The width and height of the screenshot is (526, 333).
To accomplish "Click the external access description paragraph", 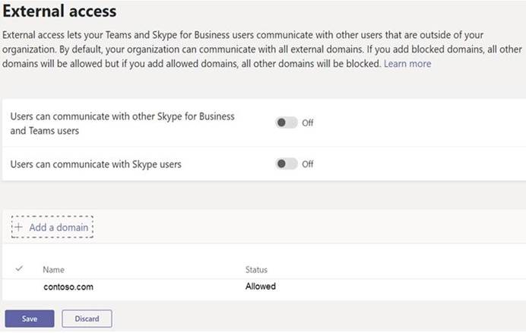I will [x=262, y=49].
